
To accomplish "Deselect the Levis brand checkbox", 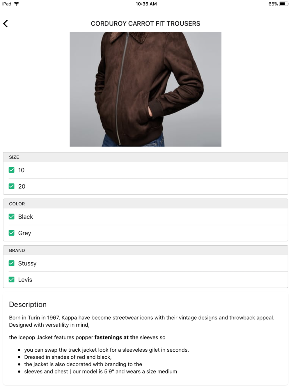I will pyautogui.click(x=12, y=280).
